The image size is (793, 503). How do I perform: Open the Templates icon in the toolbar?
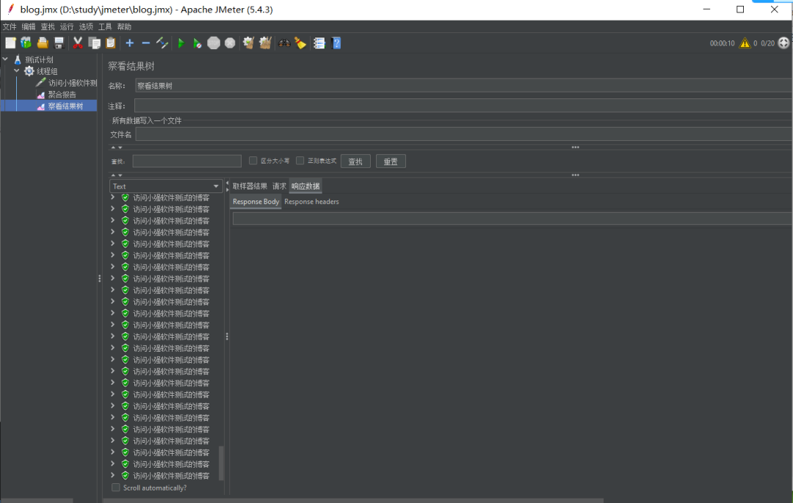point(26,43)
